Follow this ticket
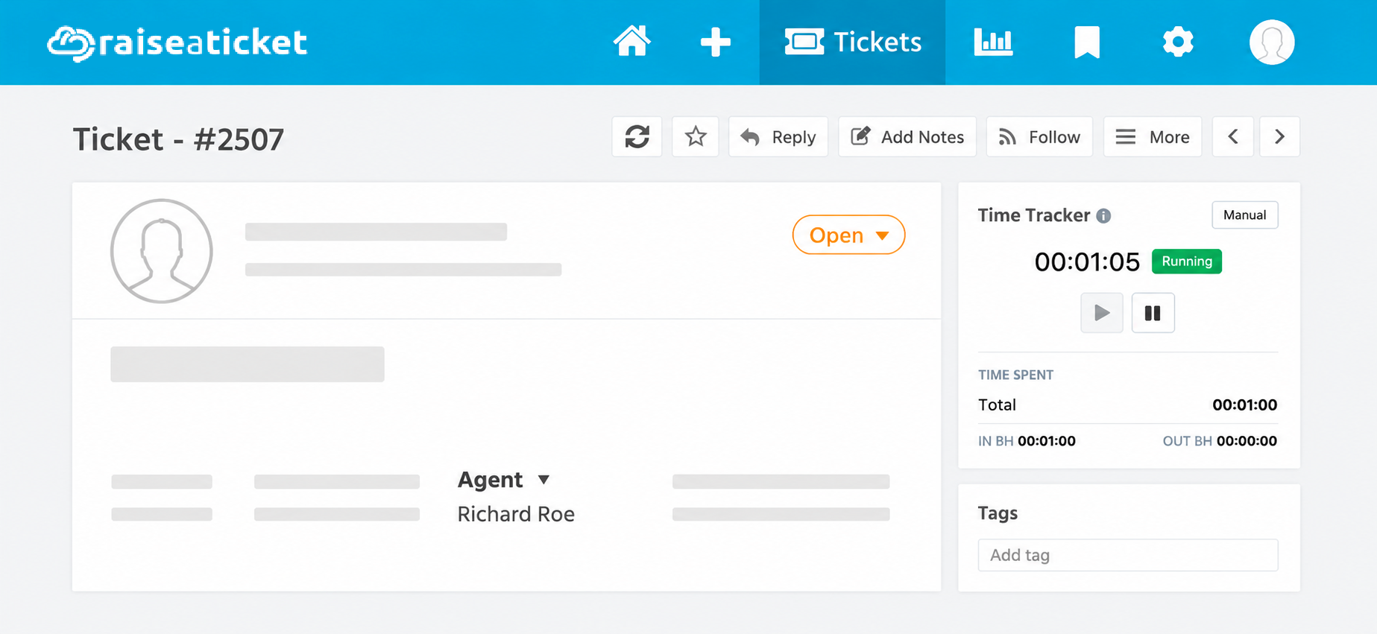Image resolution: width=1377 pixels, height=634 pixels. click(1039, 136)
